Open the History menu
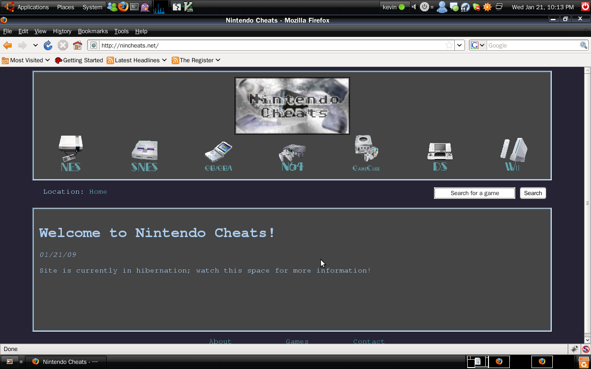 pos(62,31)
